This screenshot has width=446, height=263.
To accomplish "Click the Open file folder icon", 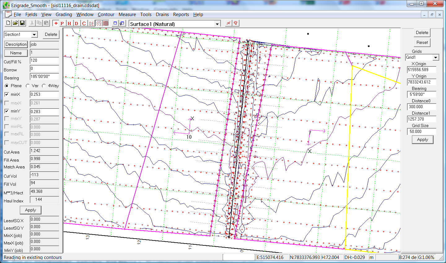I will 15,23.
